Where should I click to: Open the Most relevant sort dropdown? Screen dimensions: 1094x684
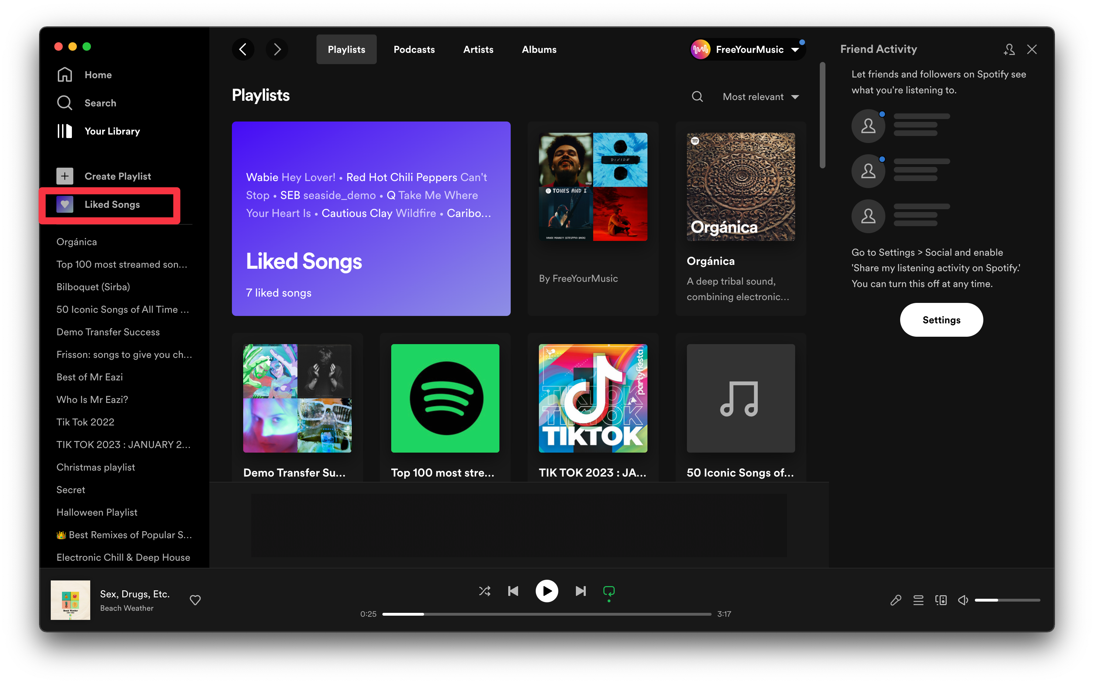[x=761, y=97]
